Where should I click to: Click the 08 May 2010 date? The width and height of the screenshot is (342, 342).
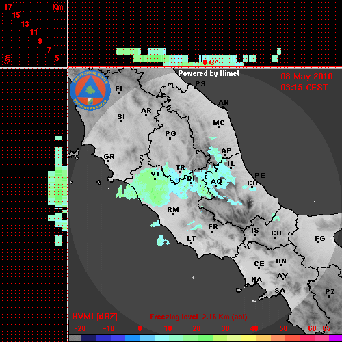click(x=307, y=77)
